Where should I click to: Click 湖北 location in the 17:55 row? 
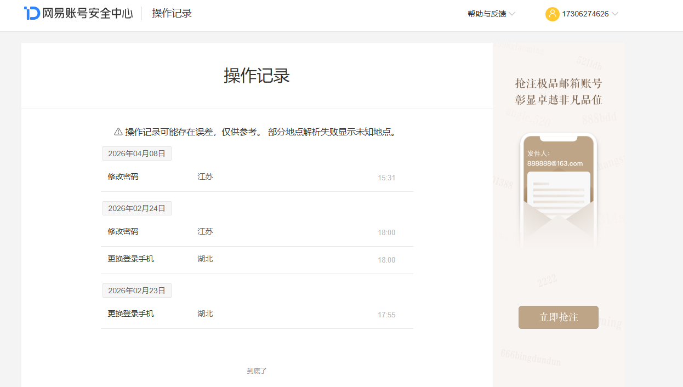point(205,314)
